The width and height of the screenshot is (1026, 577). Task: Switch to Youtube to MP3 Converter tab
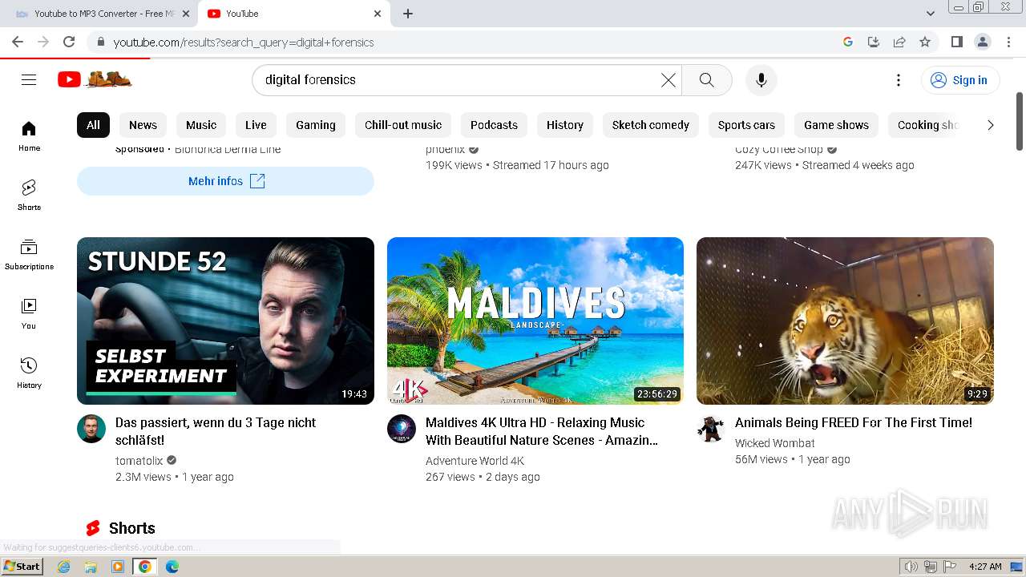tap(103, 14)
